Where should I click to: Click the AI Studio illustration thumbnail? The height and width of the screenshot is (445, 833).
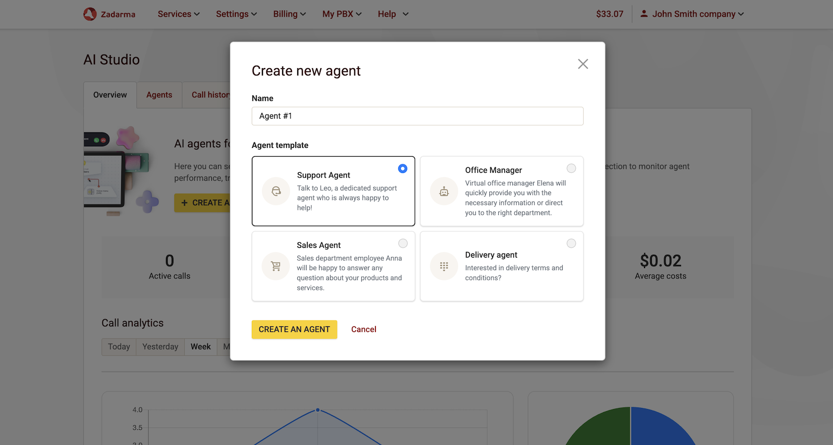pyautogui.click(x=122, y=171)
